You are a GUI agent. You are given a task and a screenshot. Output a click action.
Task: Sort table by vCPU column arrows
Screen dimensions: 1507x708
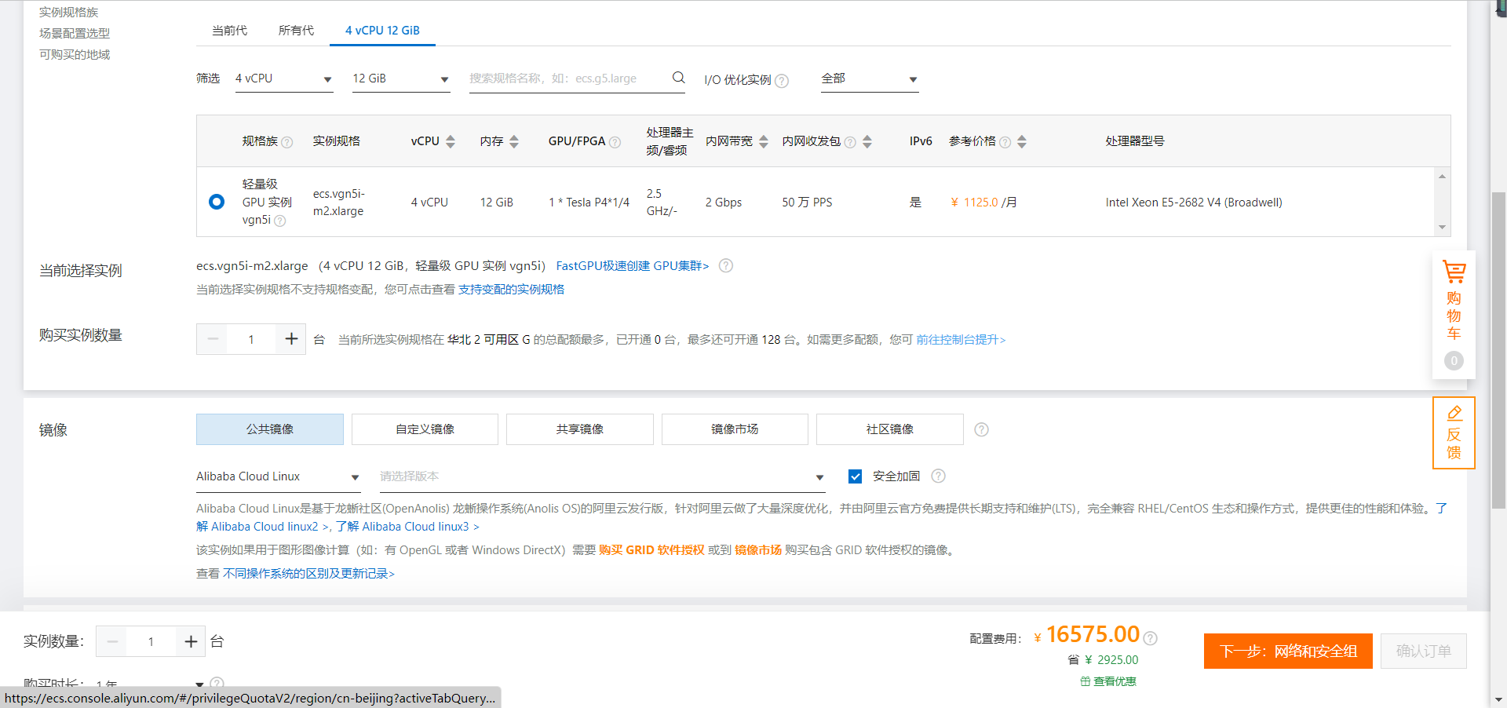pos(451,141)
